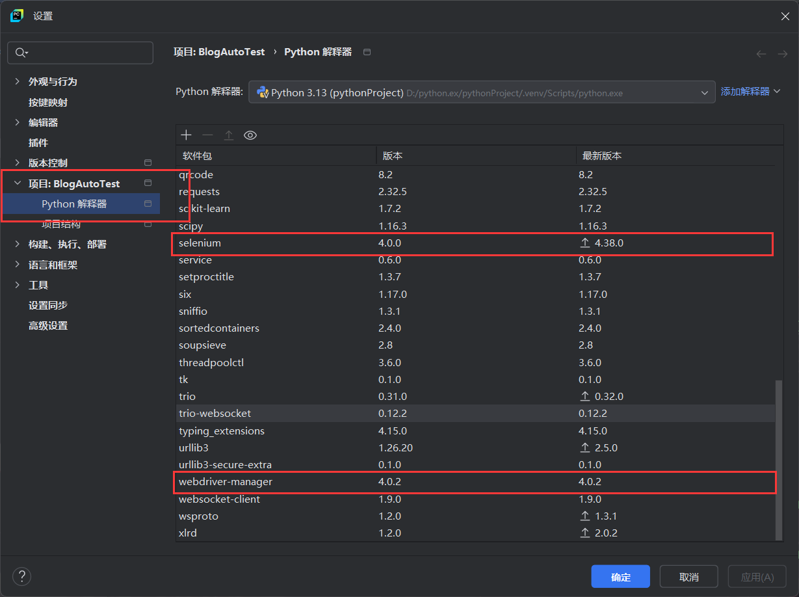Expand the 版本控制 settings node

[17, 163]
